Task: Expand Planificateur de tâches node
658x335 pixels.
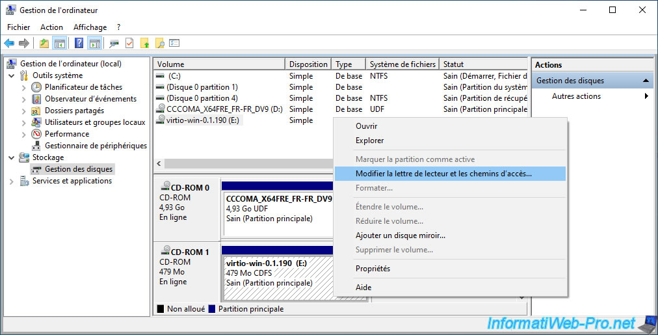Action: pyautogui.click(x=24, y=88)
